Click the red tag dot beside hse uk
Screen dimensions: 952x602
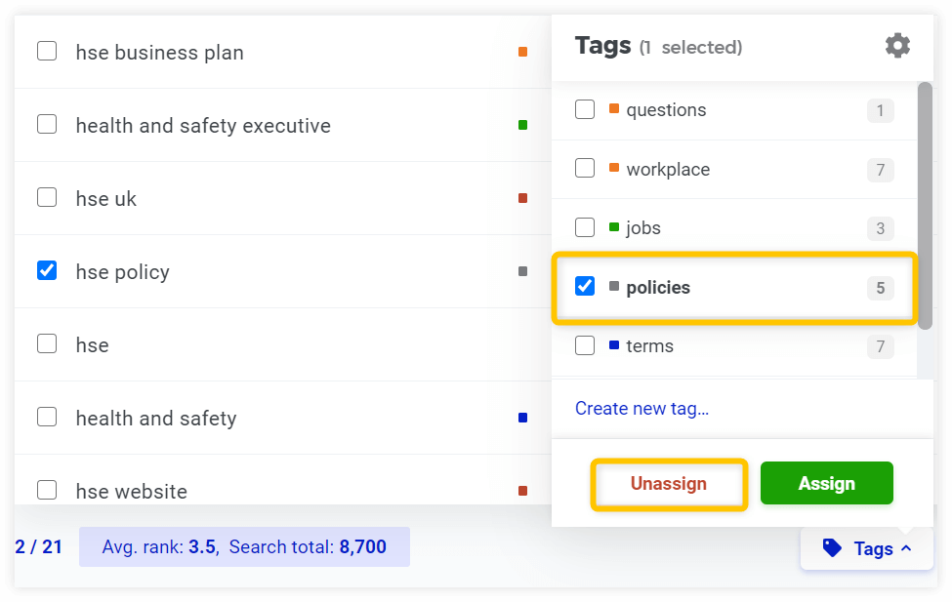click(x=523, y=197)
